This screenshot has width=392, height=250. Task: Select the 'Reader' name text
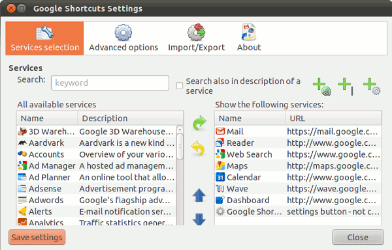click(240, 143)
